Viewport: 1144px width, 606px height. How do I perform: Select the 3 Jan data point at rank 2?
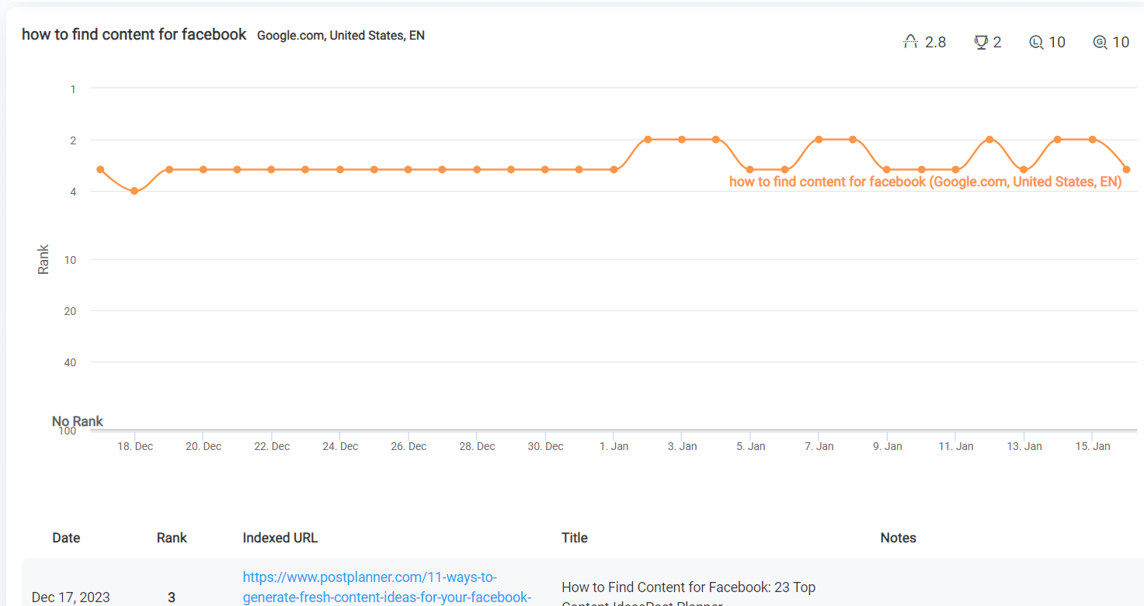[682, 140]
